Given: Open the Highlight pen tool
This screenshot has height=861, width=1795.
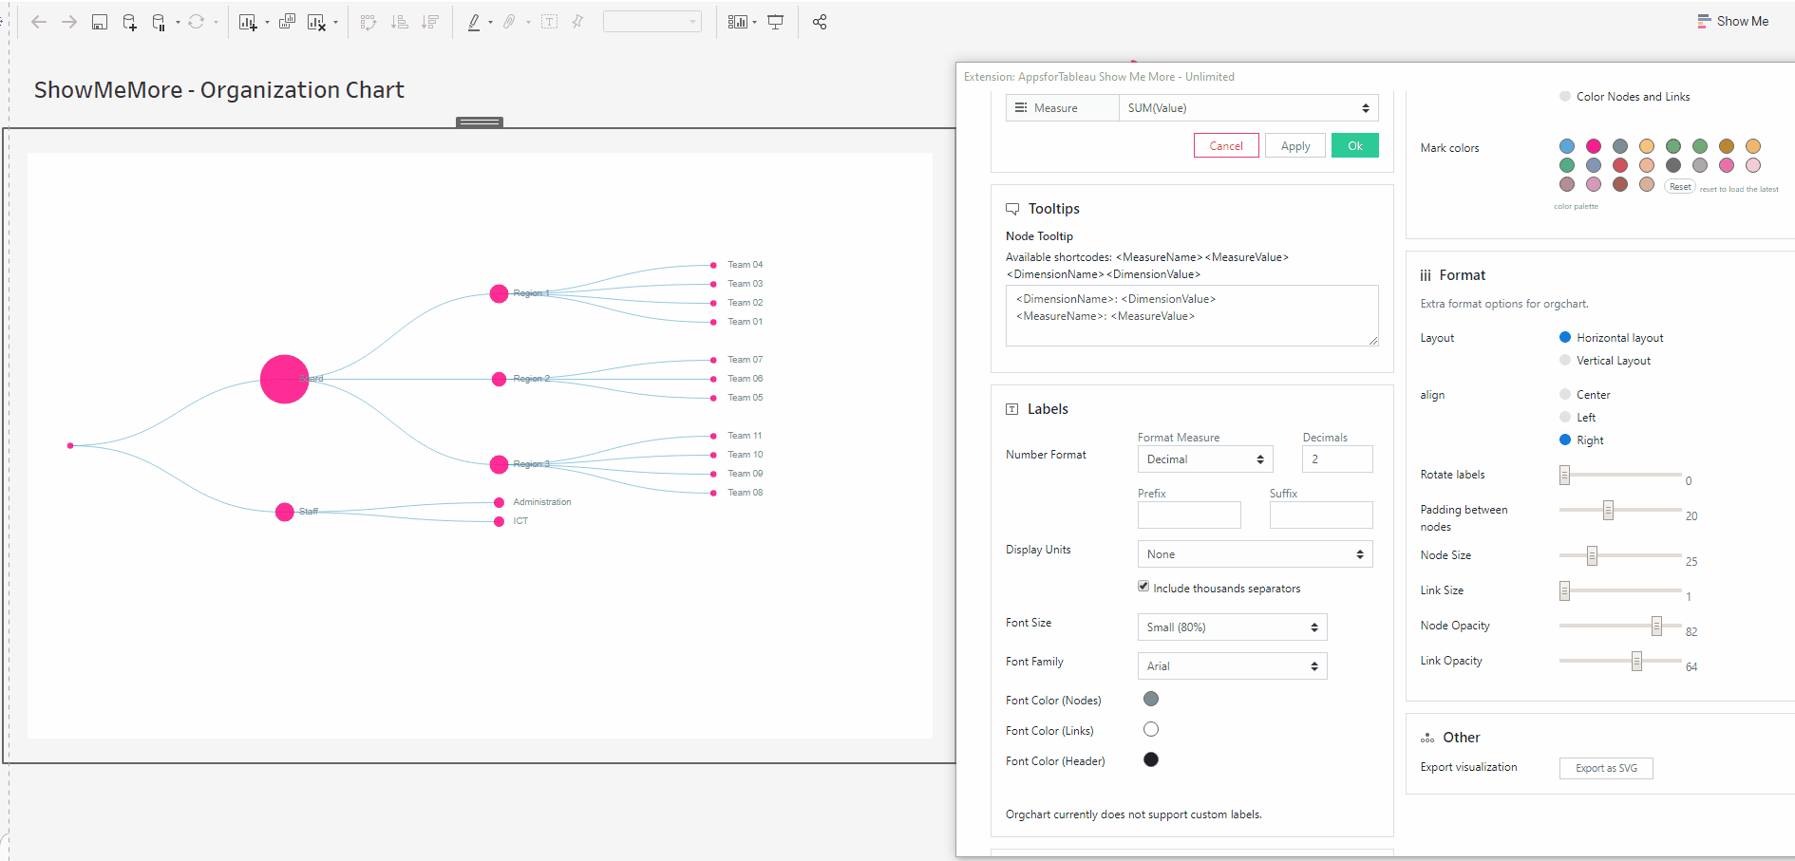Looking at the screenshot, I should [474, 22].
